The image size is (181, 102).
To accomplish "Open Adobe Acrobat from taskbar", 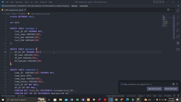I will [105, 100].
